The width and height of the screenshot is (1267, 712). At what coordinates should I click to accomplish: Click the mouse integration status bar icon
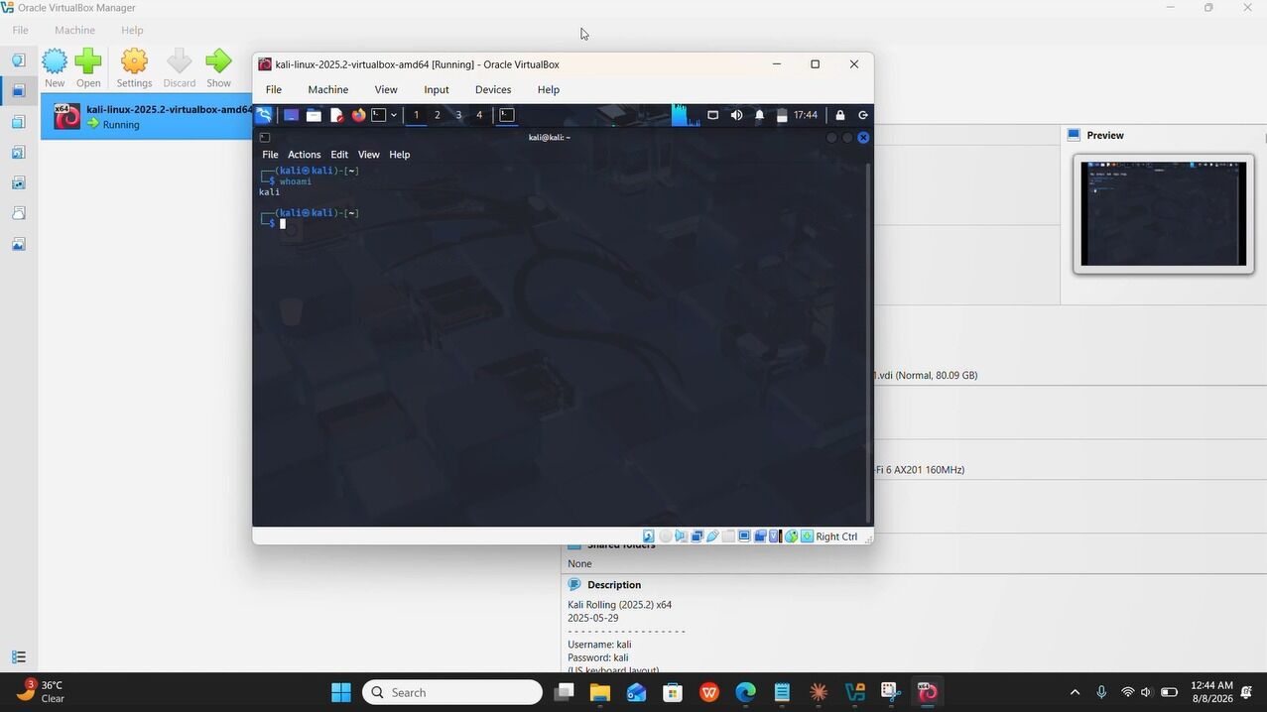pyautogui.click(x=791, y=536)
